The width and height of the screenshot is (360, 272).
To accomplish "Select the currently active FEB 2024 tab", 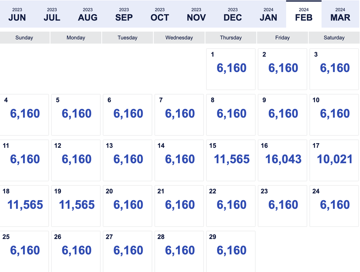I will pyautogui.click(x=303, y=14).
